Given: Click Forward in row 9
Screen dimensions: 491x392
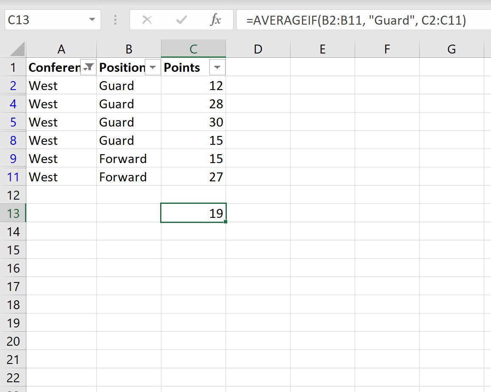Looking at the screenshot, I should [123, 158].
